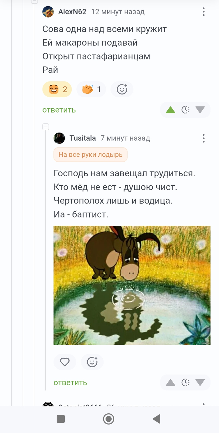
Task: Collapse Tusitala's reply thread with minus box
Action: pos(46,127)
